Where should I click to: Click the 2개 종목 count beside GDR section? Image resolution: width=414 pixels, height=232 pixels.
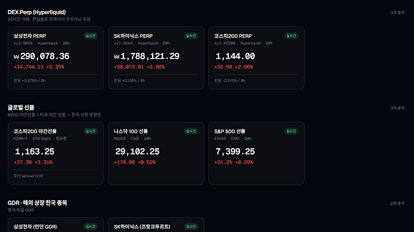pyautogui.click(x=397, y=204)
